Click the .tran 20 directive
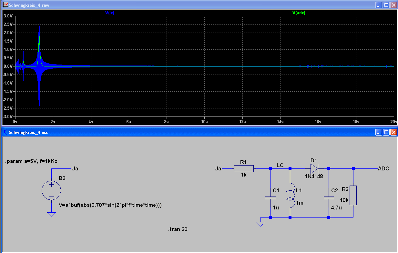 178,229
